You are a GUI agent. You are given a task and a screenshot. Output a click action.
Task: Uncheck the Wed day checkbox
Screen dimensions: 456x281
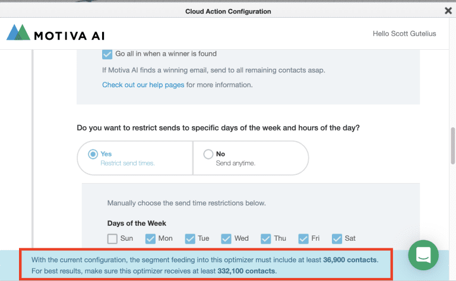click(226, 238)
